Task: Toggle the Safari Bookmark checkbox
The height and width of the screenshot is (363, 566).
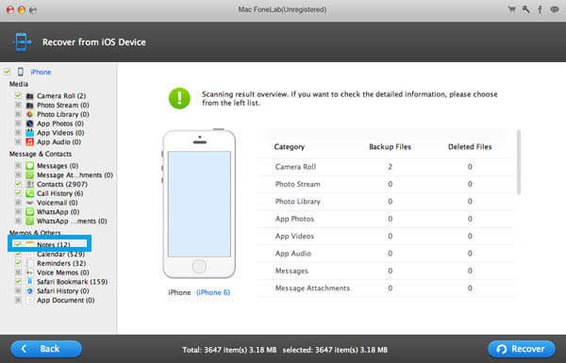Action: 18,282
